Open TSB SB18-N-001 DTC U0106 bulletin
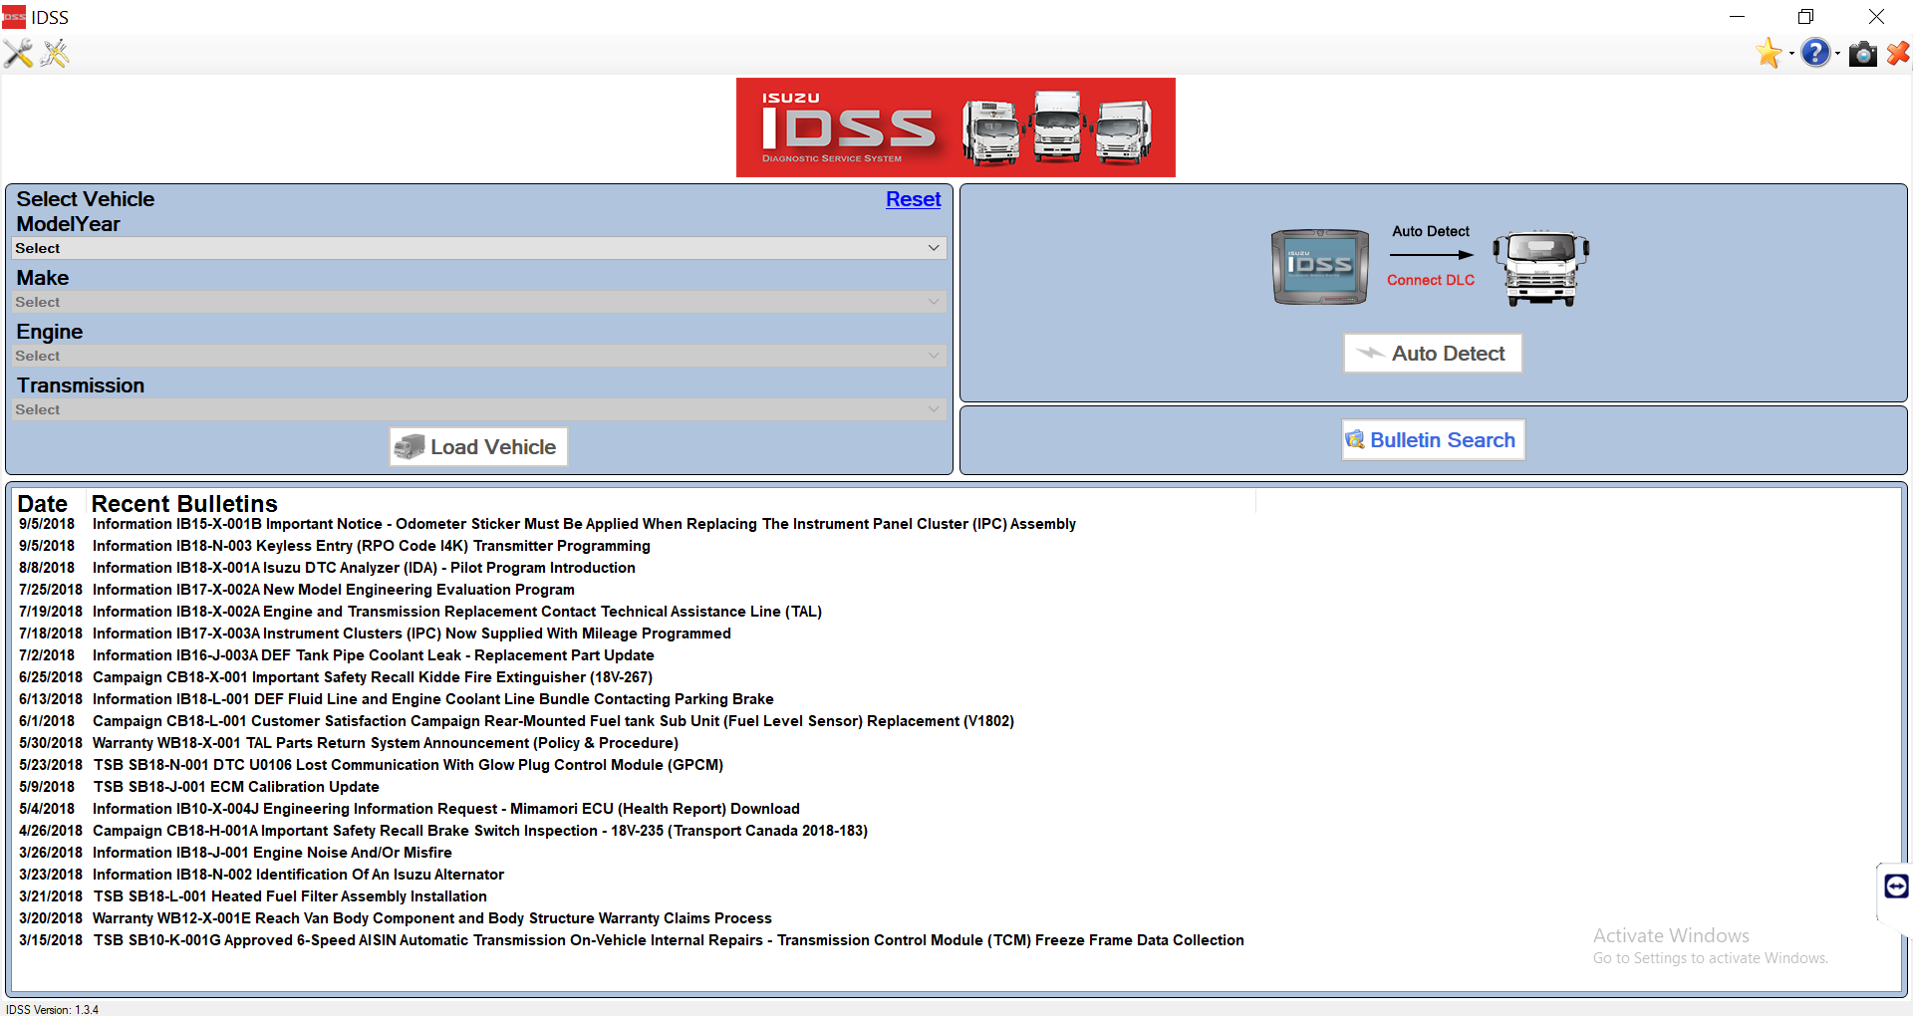Screen dimensions: 1913x1016 pyautogui.click(x=409, y=765)
